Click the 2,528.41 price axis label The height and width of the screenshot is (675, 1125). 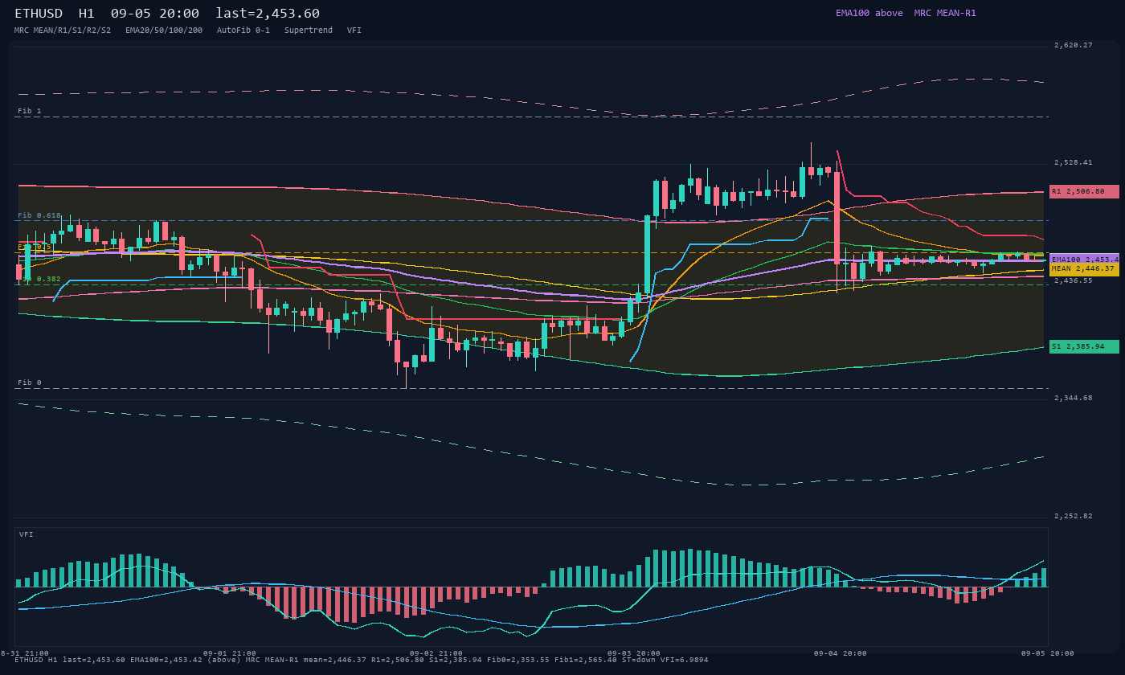tap(1074, 162)
